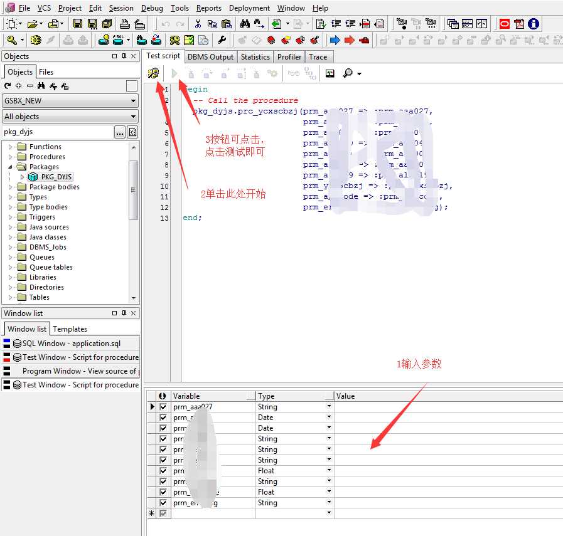The height and width of the screenshot is (536, 563).
Task: Open the Session menu
Action: [121, 8]
